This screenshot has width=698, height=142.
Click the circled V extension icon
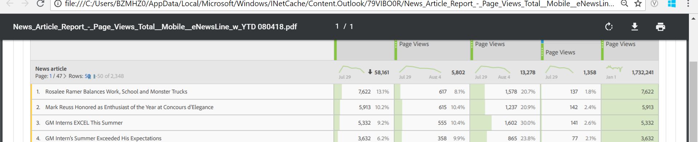click(x=654, y=4)
